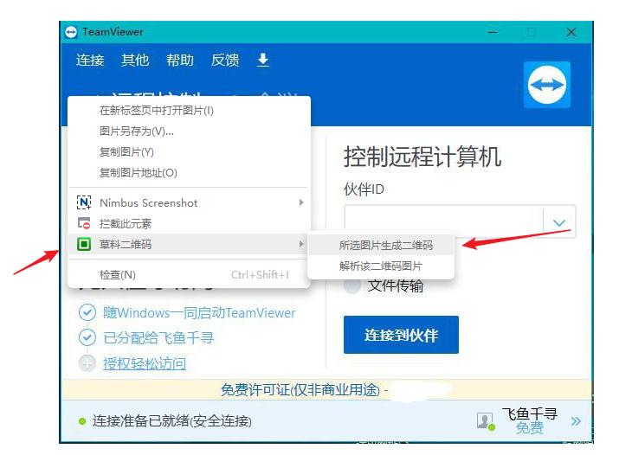
Task: Choose 解析该二维码图片
Action: (x=381, y=266)
